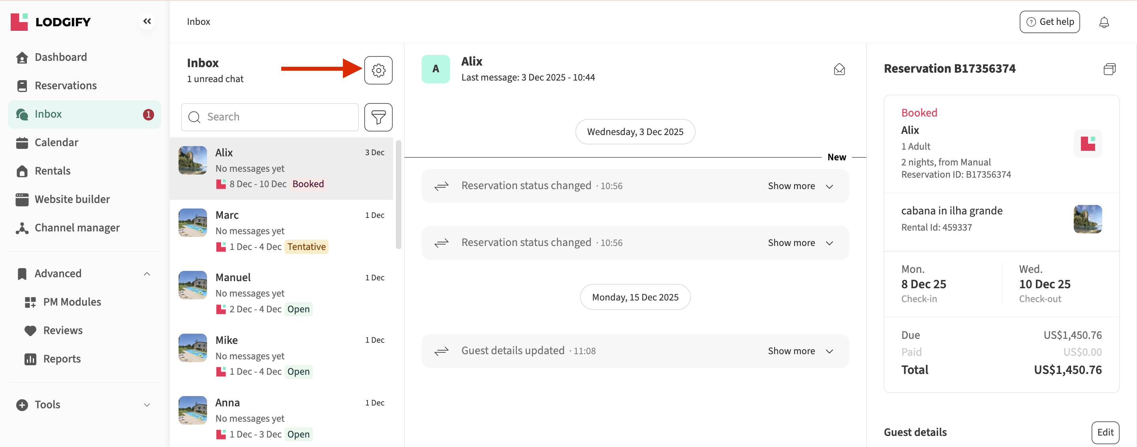Go to Reservations menu item
Image resolution: width=1137 pixels, height=447 pixels.
coord(65,86)
